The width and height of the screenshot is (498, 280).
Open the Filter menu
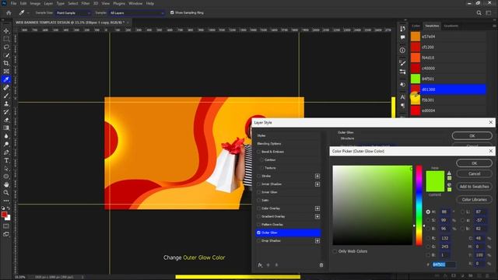click(x=86, y=3)
